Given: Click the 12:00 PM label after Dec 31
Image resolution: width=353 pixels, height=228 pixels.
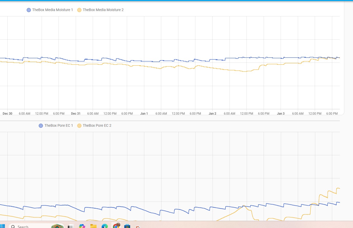Looking at the screenshot, I should pos(110,113).
